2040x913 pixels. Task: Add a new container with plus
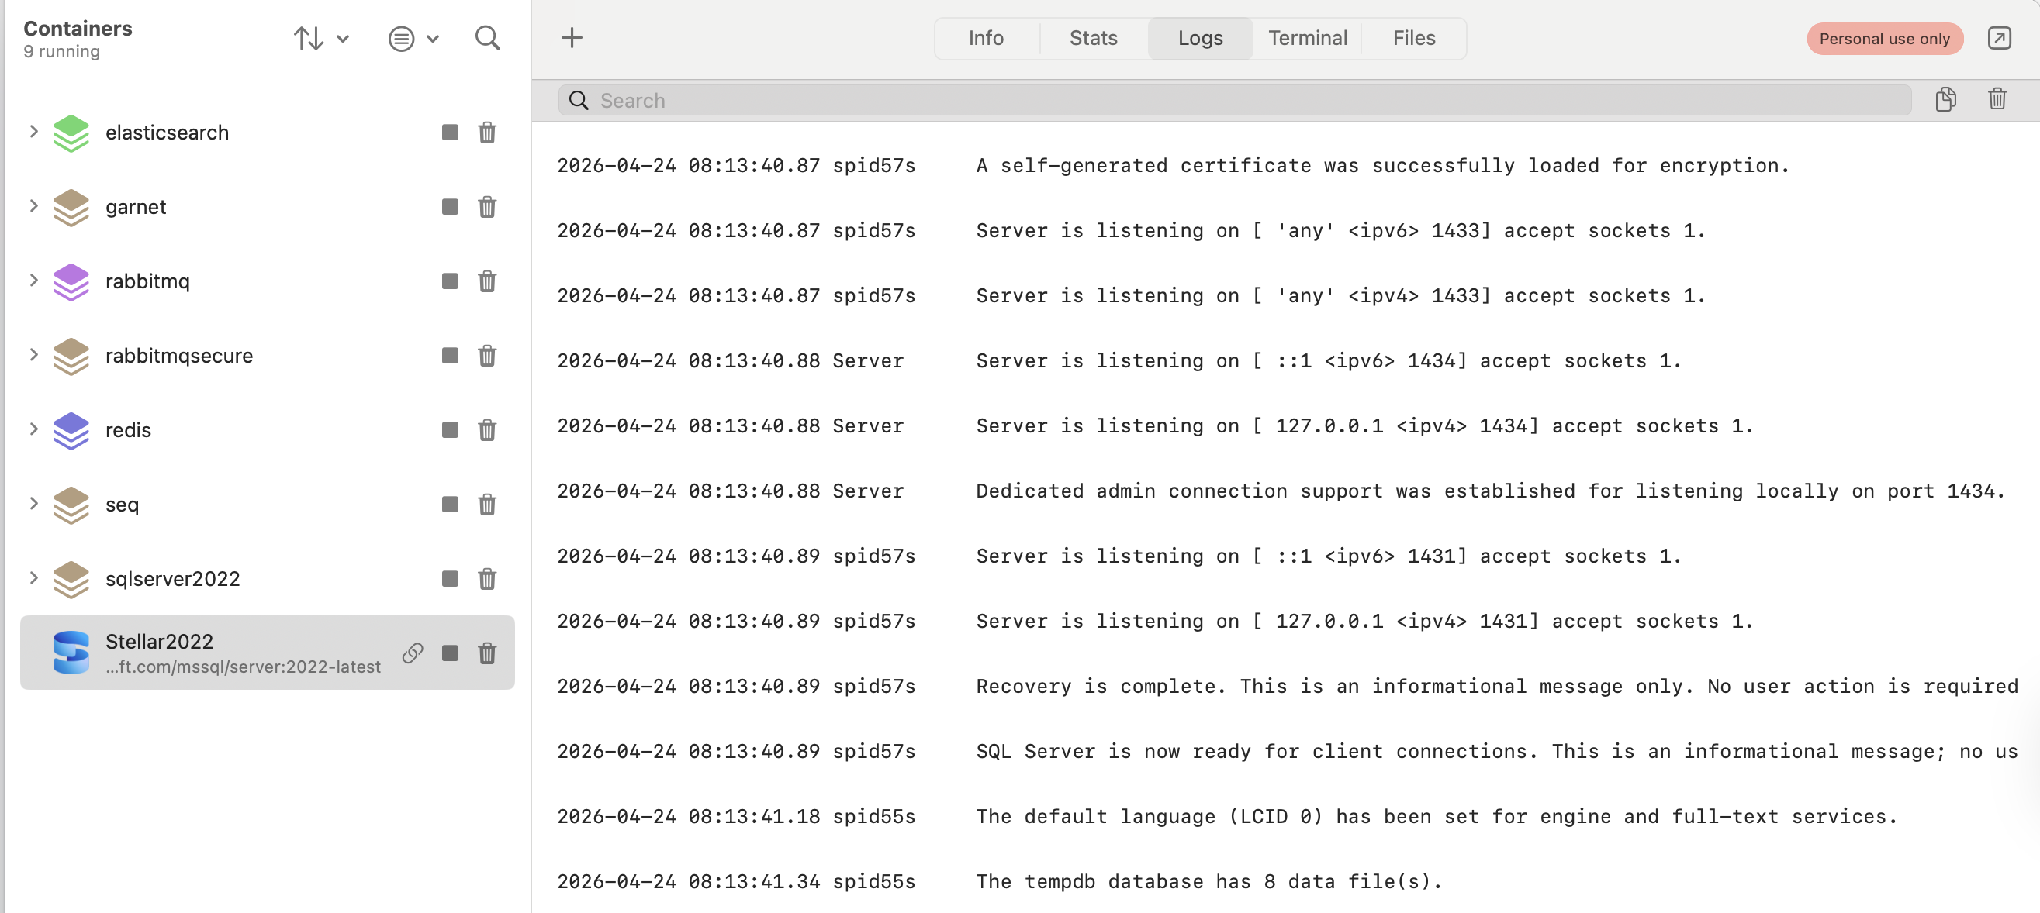[572, 37]
